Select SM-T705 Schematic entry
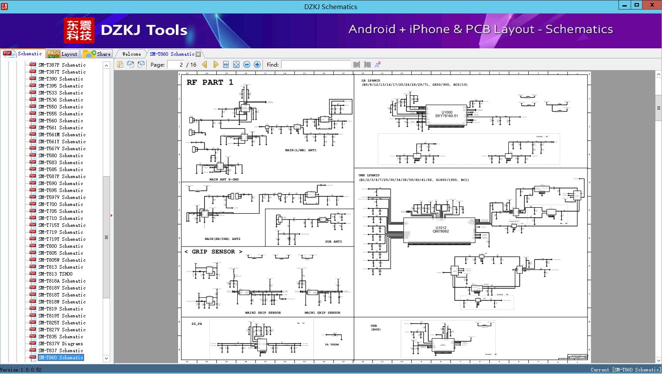662x374 pixels. pyautogui.click(x=60, y=211)
